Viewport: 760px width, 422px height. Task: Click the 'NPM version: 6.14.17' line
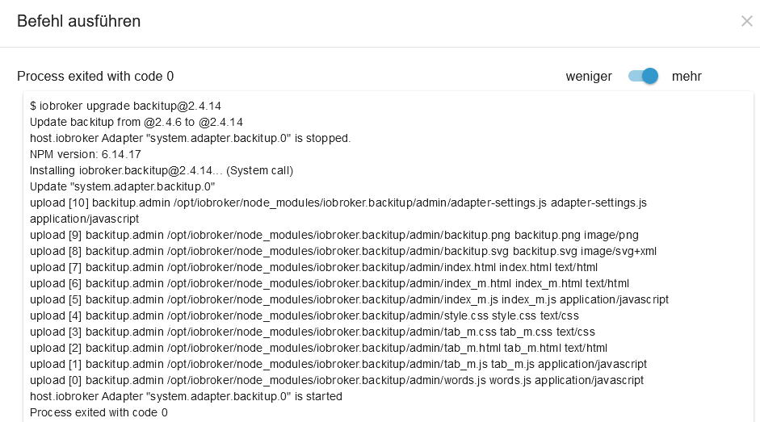[86, 154]
